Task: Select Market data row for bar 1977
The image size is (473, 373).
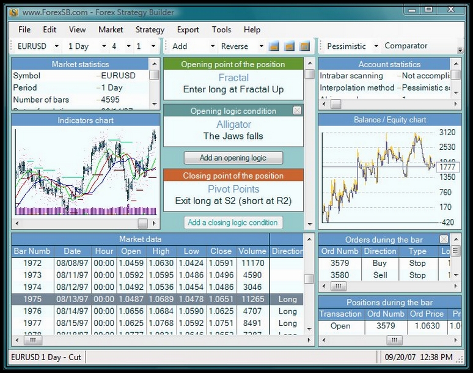Action: [x=157, y=323]
